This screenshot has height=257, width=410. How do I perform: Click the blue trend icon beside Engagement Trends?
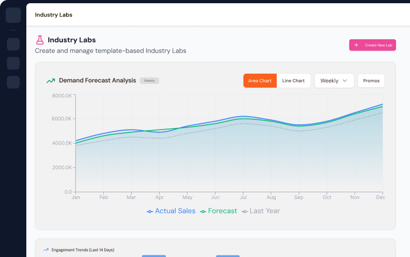tap(46, 249)
